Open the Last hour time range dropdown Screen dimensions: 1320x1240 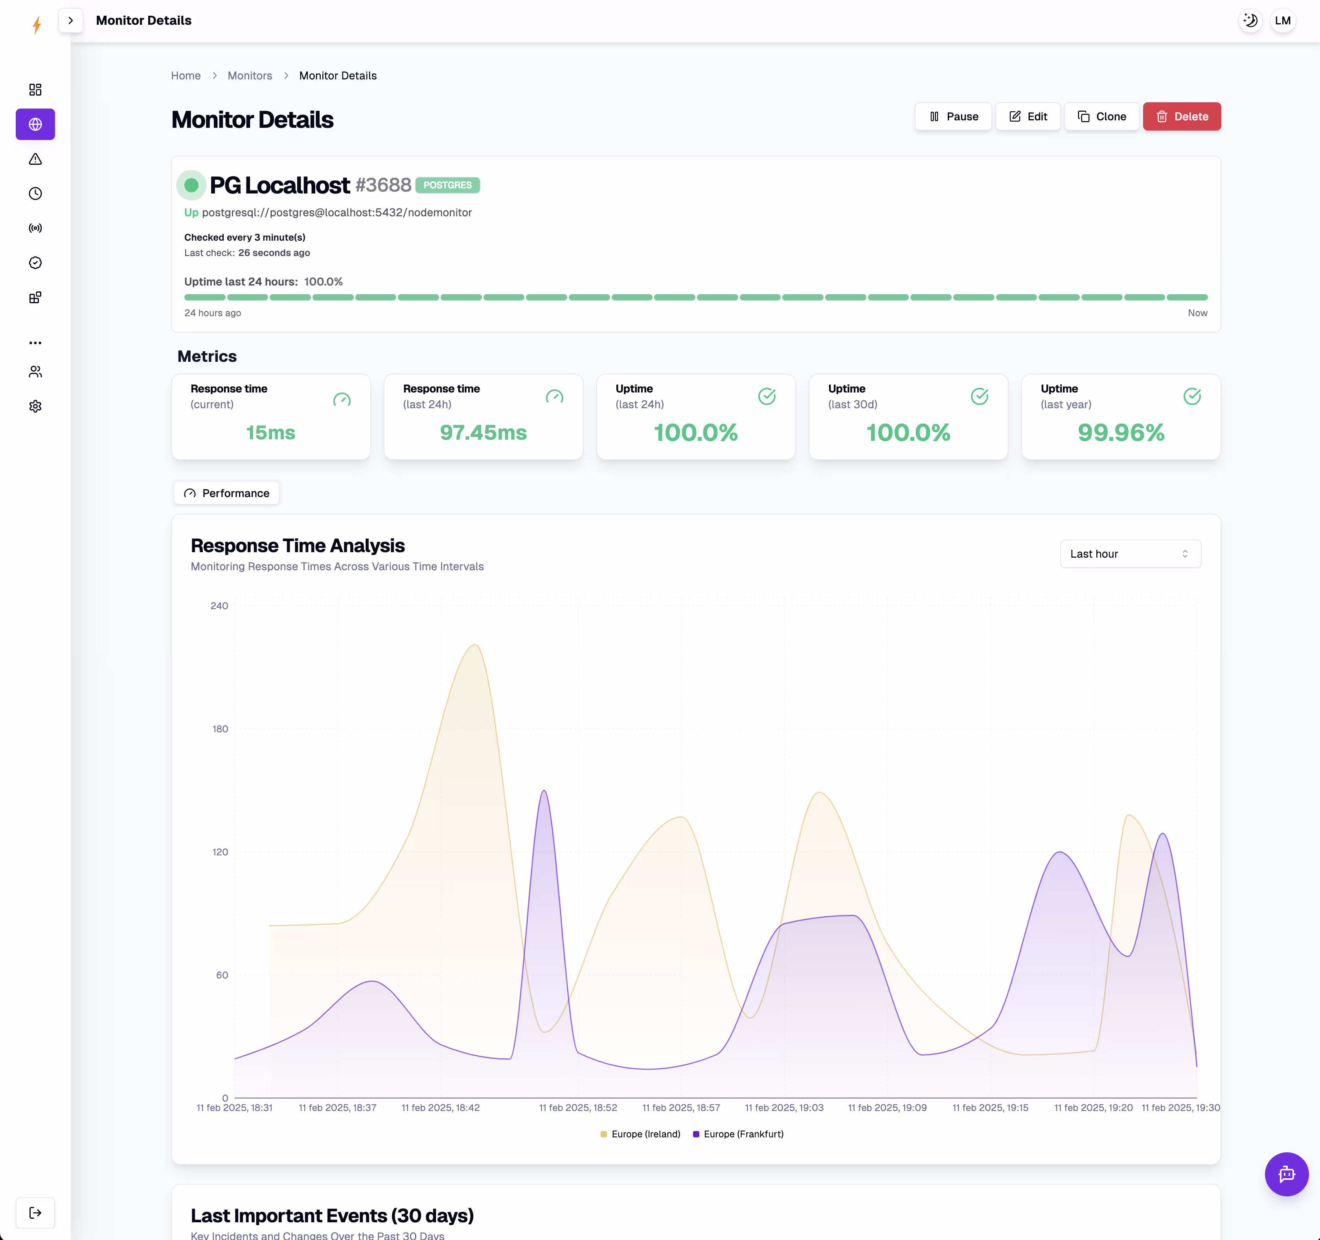(1130, 553)
